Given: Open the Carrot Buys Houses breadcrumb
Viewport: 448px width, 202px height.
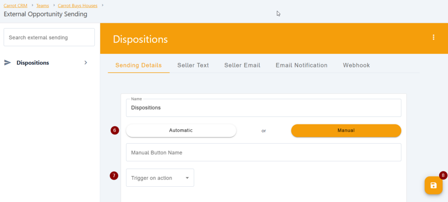Looking at the screenshot, I should tap(78, 5).
